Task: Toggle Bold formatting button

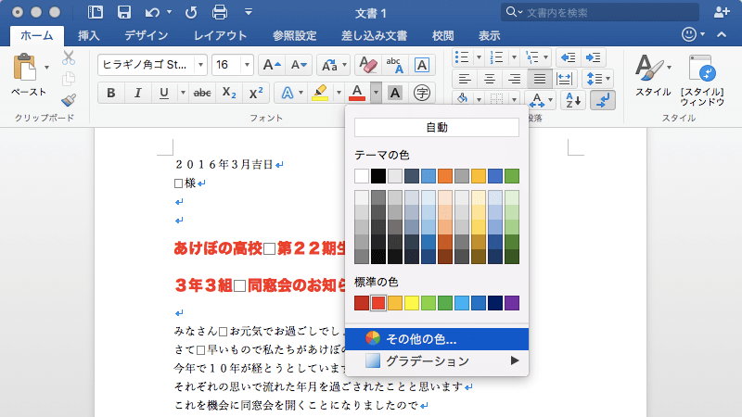Action: (x=111, y=93)
